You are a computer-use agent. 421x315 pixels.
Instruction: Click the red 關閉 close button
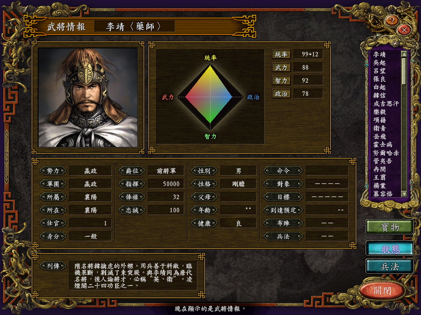click(x=382, y=290)
